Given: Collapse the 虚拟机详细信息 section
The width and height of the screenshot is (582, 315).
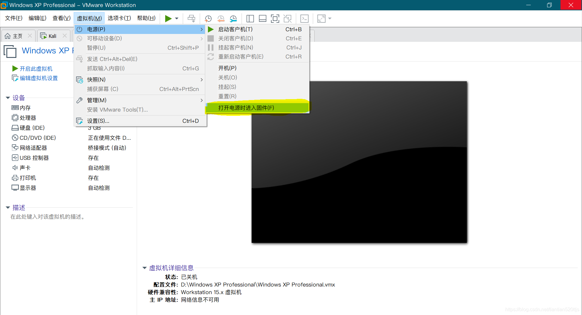Looking at the screenshot, I should pyautogui.click(x=145, y=268).
